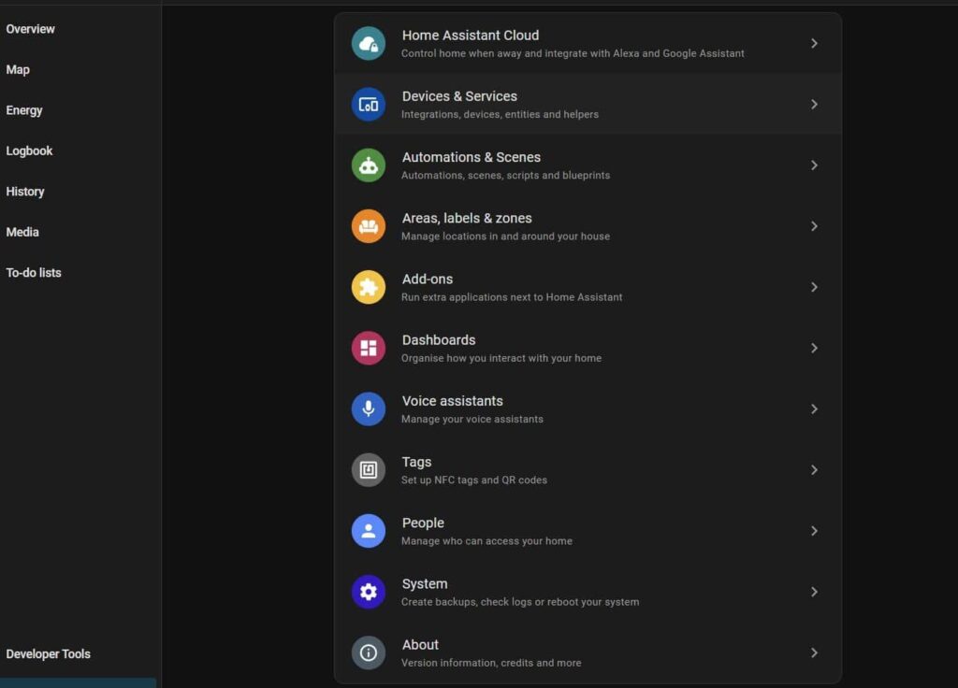Select To-do lists in the sidebar

click(x=34, y=273)
